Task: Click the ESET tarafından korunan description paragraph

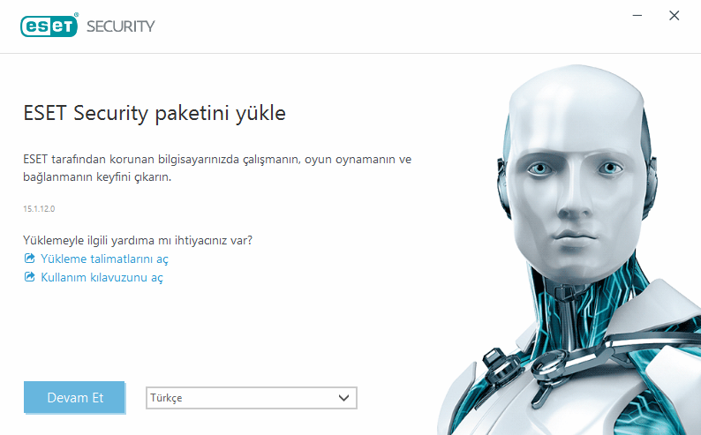Action: click(x=217, y=168)
